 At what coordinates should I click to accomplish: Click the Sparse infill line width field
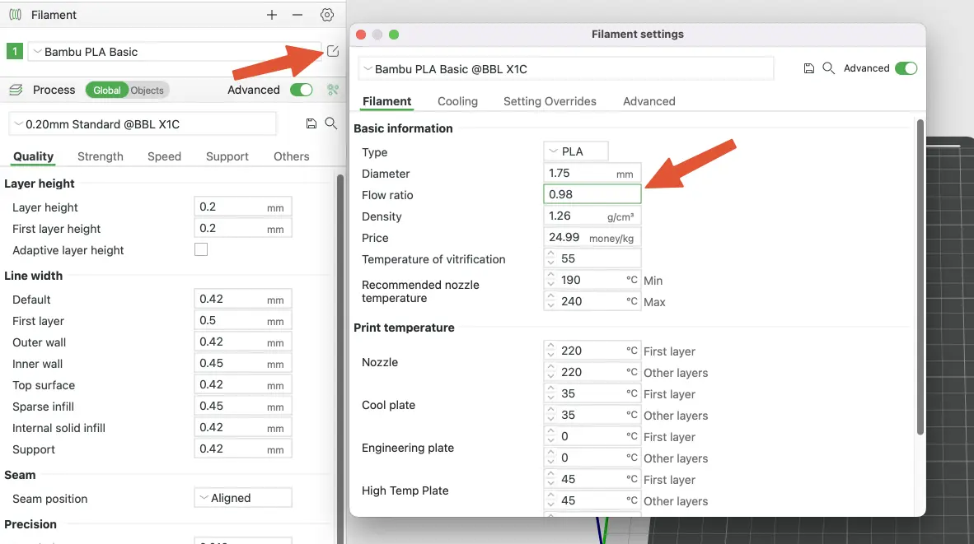[x=243, y=407]
